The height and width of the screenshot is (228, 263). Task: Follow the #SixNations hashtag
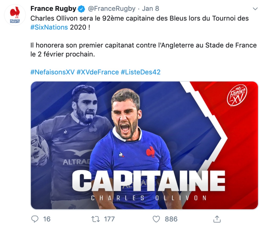point(49,27)
